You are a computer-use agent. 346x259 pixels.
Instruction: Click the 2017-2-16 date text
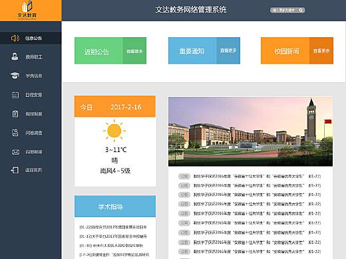(126, 107)
